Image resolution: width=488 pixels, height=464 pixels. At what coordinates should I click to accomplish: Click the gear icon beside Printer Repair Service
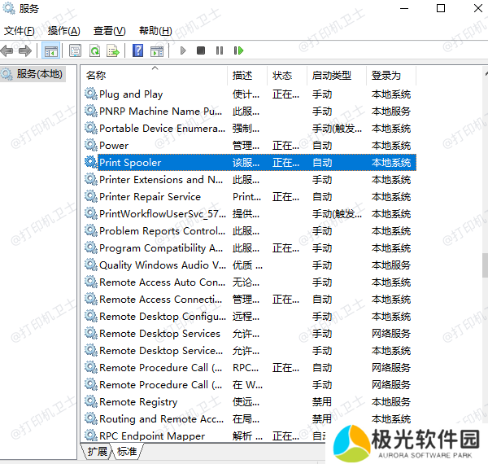coord(91,196)
